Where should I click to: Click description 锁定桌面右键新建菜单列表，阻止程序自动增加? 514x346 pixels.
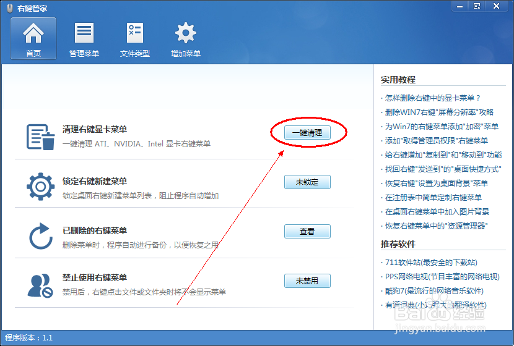(x=141, y=196)
